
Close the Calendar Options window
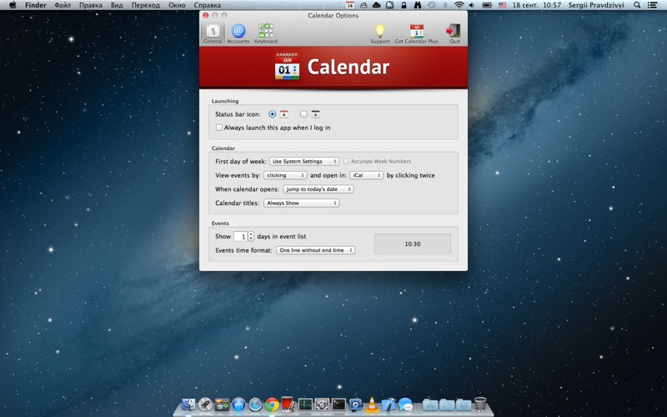(205, 15)
